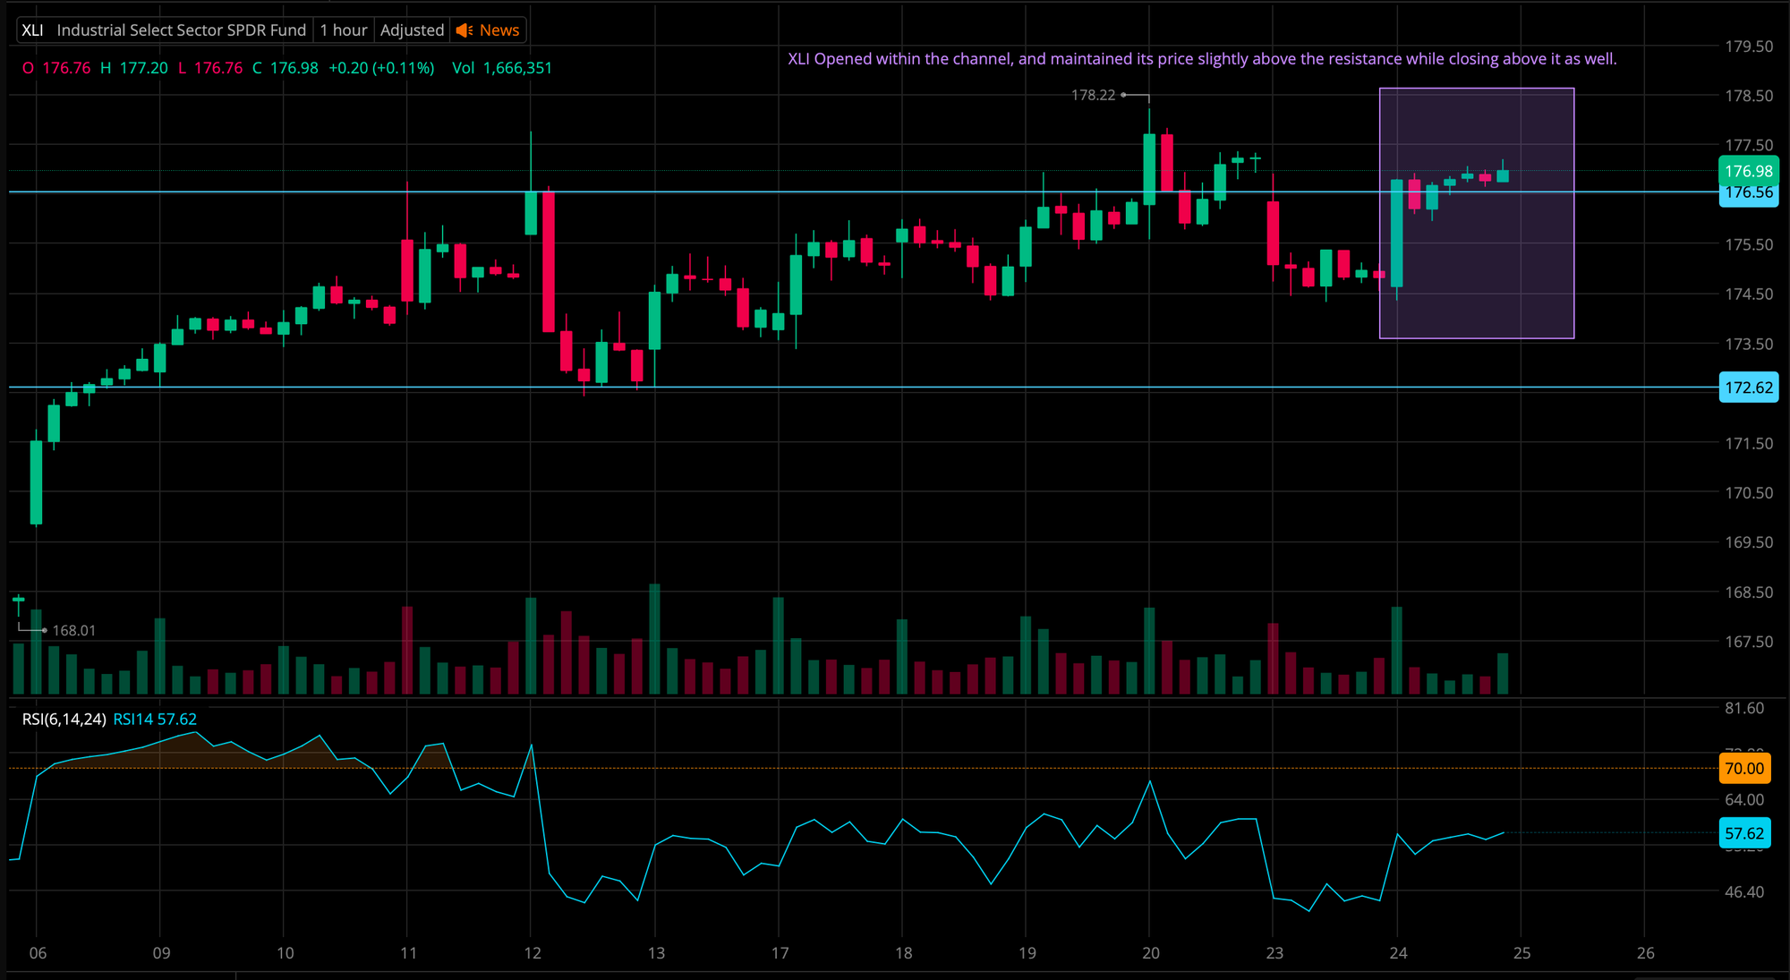This screenshot has height=980, width=1790.
Task: Click the 178.22 high price marker
Action: (1093, 95)
